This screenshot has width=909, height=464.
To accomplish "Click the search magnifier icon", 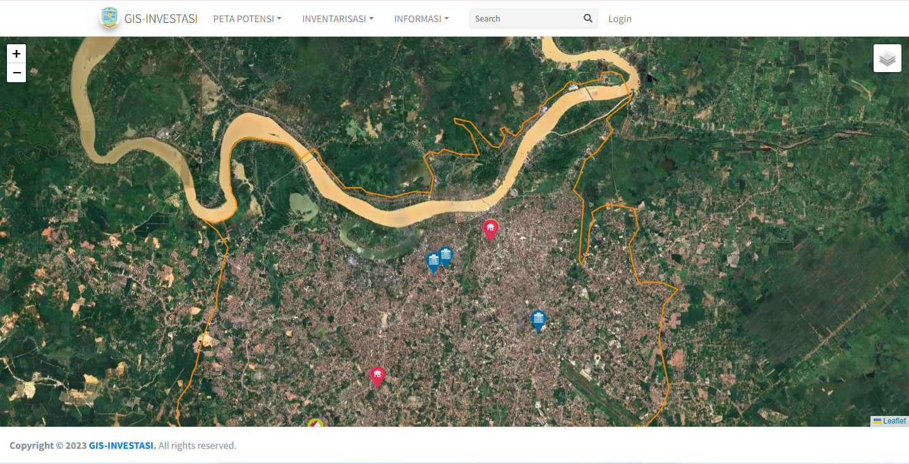I will pyautogui.click(x=587, y=18).
